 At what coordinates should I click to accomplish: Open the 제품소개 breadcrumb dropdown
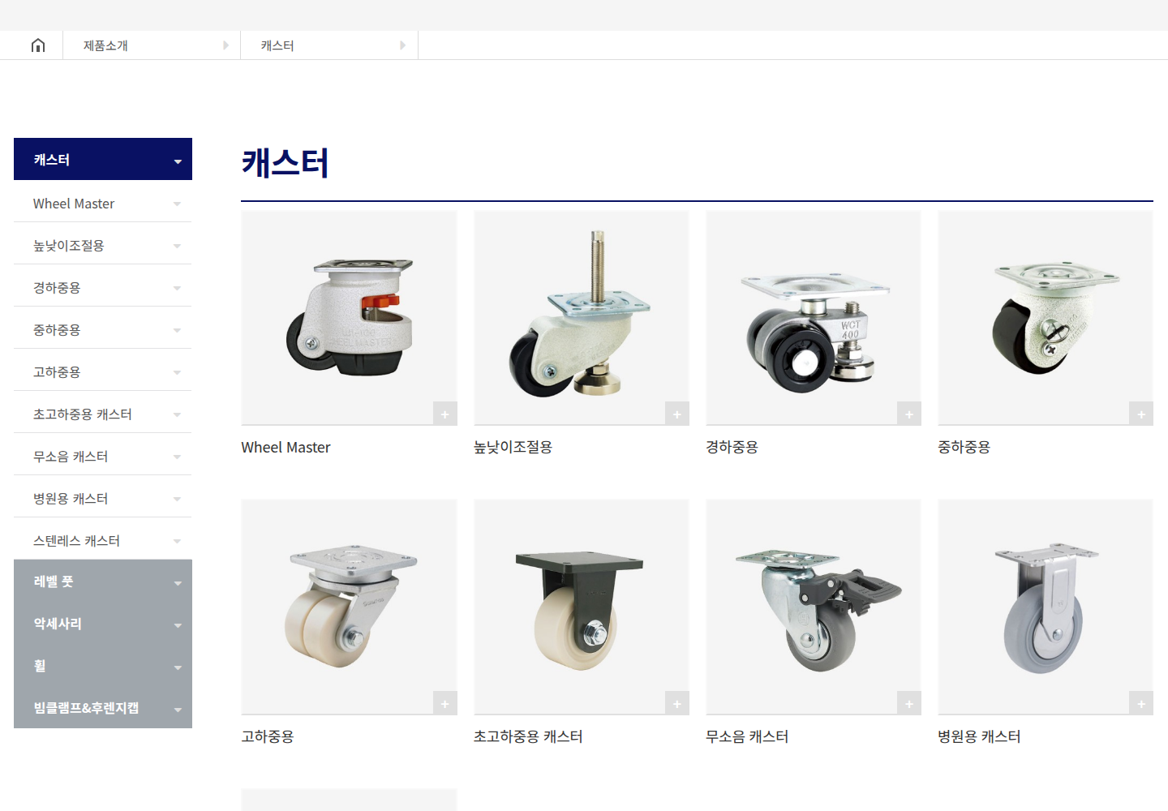click(152, 45)
